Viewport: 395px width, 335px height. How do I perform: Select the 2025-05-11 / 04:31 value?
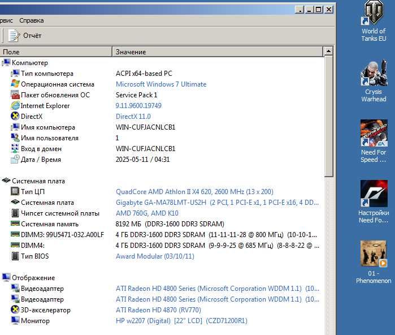pyautogui.click(x=142, y=160)
